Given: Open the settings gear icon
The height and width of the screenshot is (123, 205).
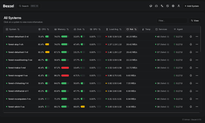Looking at the screenshot, I should (173, 6).
